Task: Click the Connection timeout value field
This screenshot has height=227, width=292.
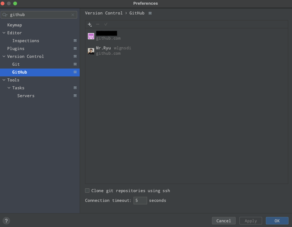Action: point(140,200)
